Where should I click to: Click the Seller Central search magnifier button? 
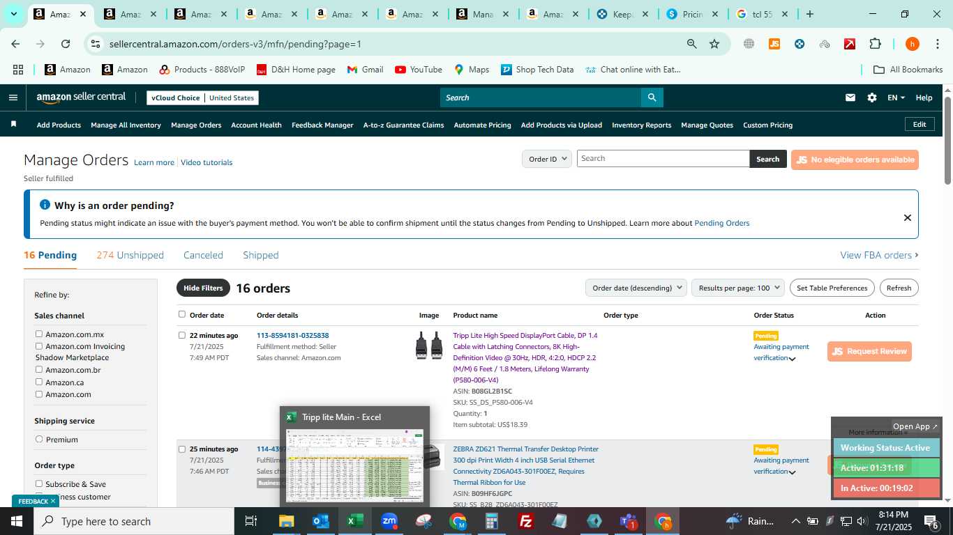[652, 98]
